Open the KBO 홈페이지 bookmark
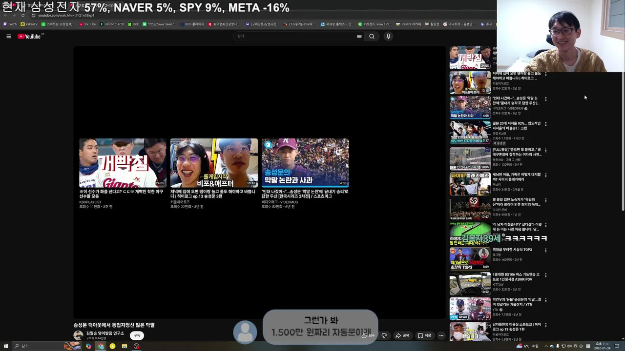Image resolution: width=625 pixels, height=351 pixels. click(x=192, y=24)
